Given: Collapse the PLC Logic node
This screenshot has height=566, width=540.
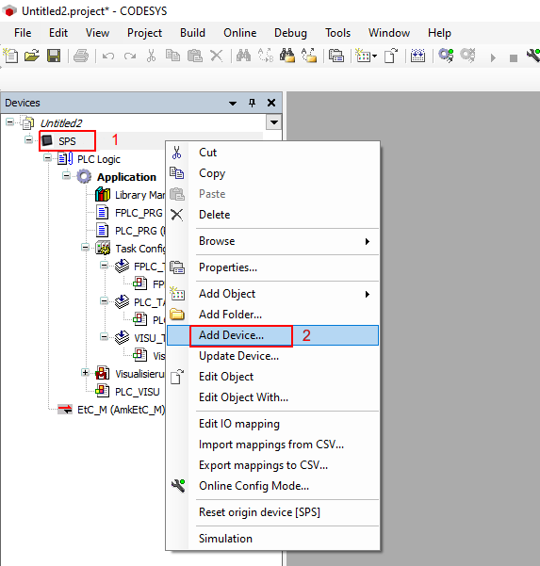Looking at the screenshot, I should pos(47,157).
